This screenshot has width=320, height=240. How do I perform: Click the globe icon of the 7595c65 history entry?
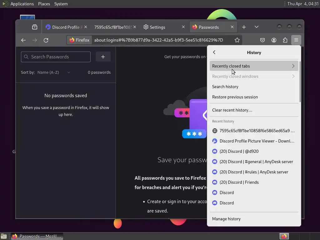click(215, 131)
